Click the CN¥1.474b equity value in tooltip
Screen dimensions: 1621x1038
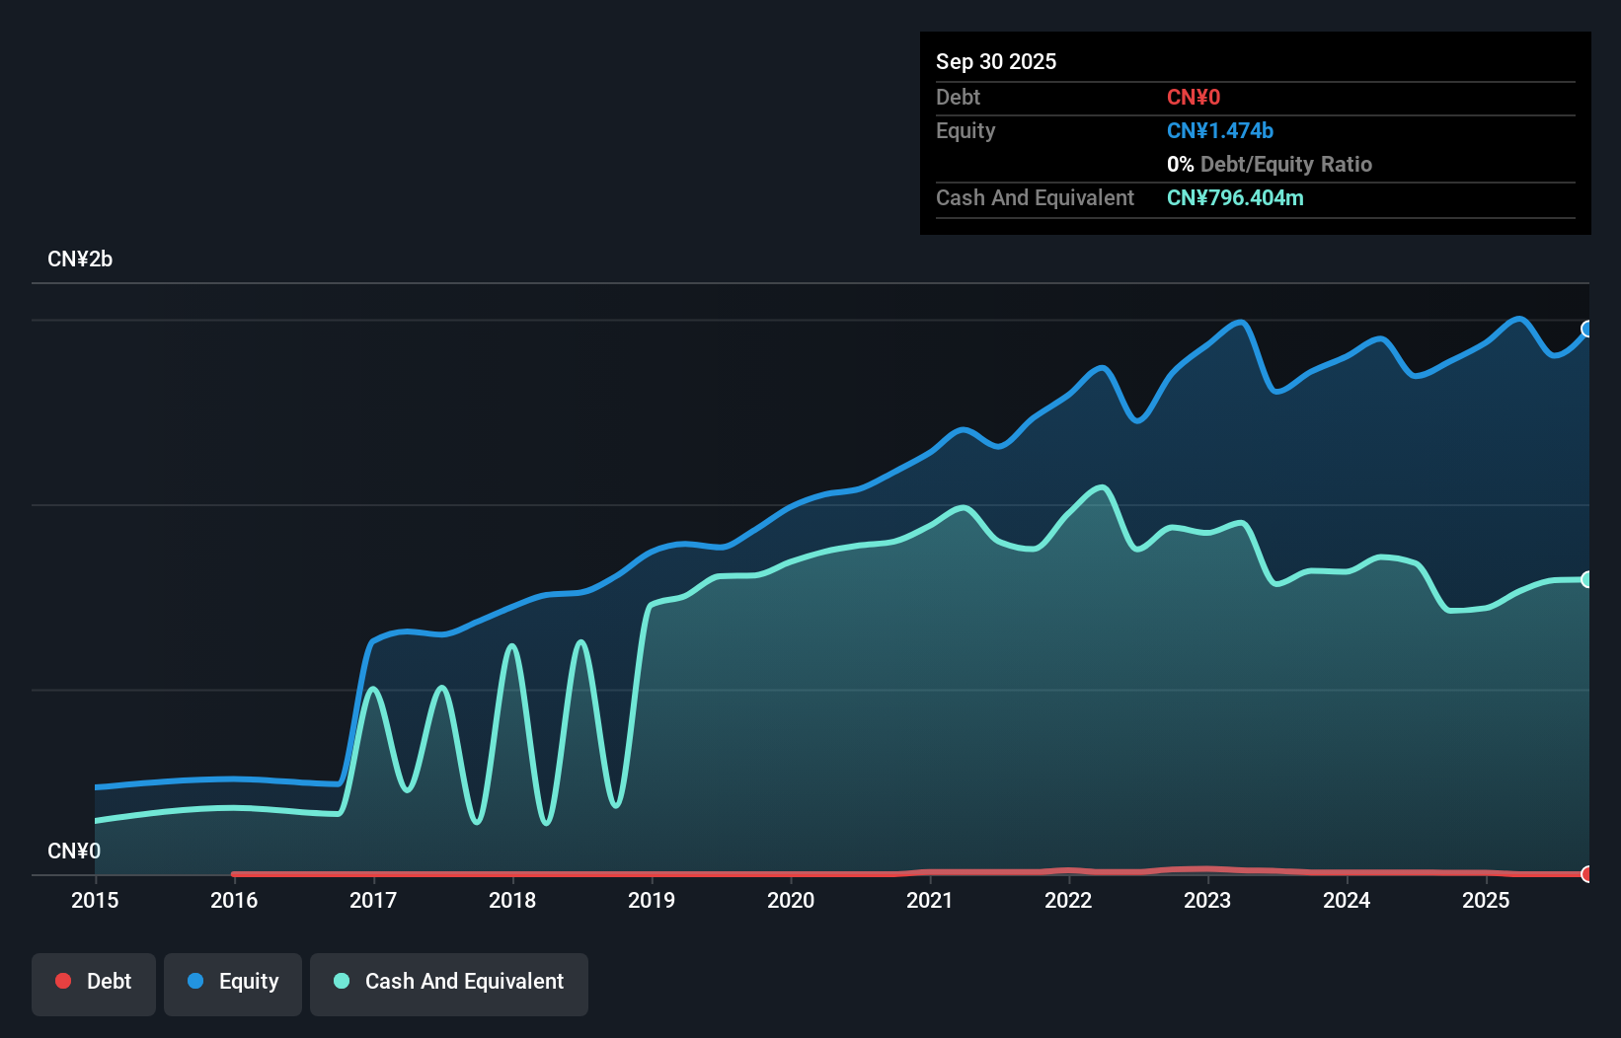[1220, 131]
